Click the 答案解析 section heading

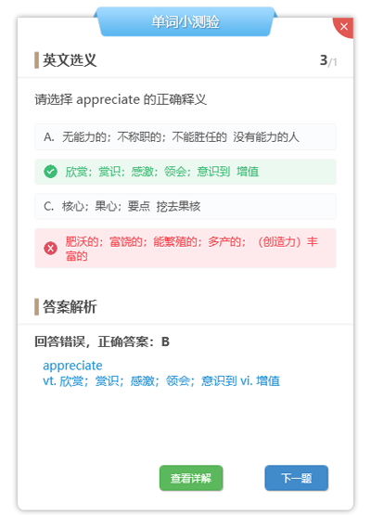pos(70,307)
